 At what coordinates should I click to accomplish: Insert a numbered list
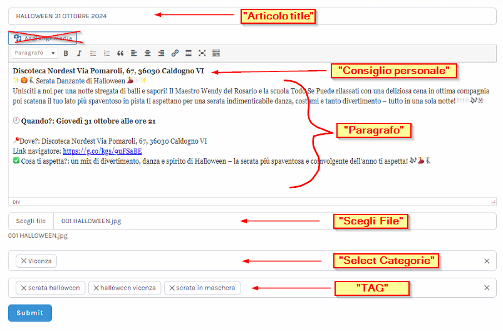(107, 53)
